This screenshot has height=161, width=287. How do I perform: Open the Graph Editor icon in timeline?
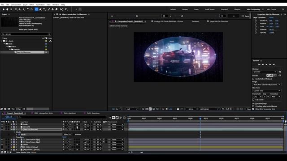(124, 118)
